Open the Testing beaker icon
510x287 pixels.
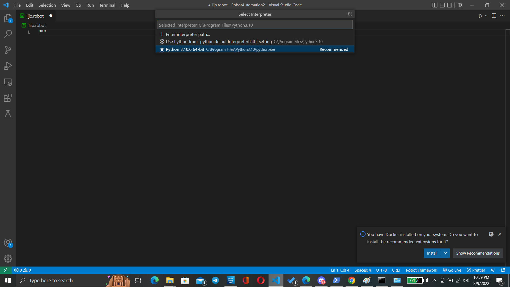[8, 114]
